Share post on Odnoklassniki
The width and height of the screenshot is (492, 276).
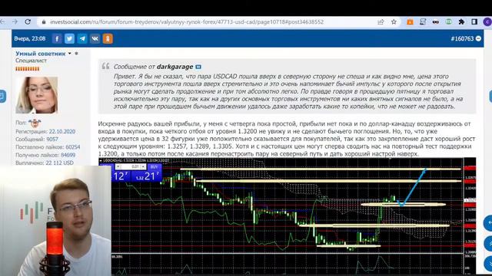point(108,38)
